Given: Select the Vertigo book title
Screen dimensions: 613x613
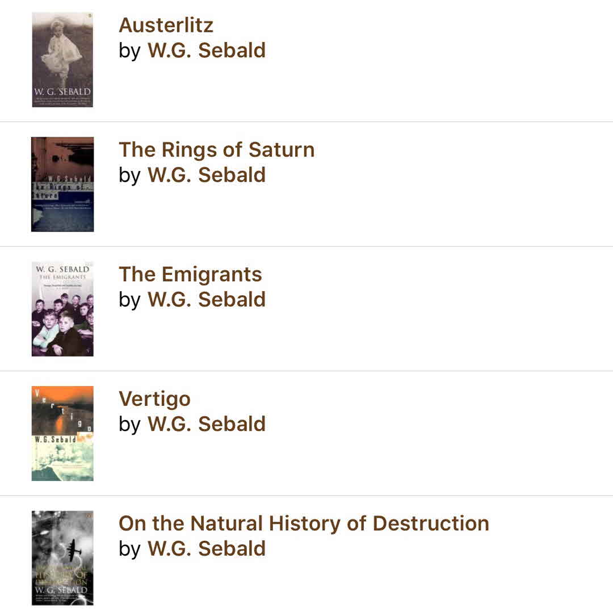Looking at the screenshot, I should pos(154,399).
